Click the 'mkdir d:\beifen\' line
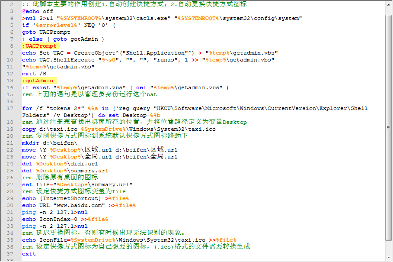393x262 pixels. coord(50,143)
